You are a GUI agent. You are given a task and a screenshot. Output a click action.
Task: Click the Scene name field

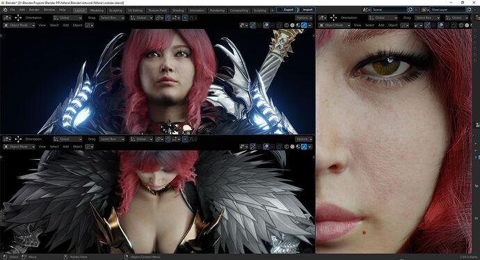pyautogui.click(x=389, y=10)
